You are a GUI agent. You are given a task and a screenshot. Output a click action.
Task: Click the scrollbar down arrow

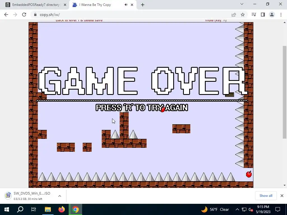click(x=284, y=185)
